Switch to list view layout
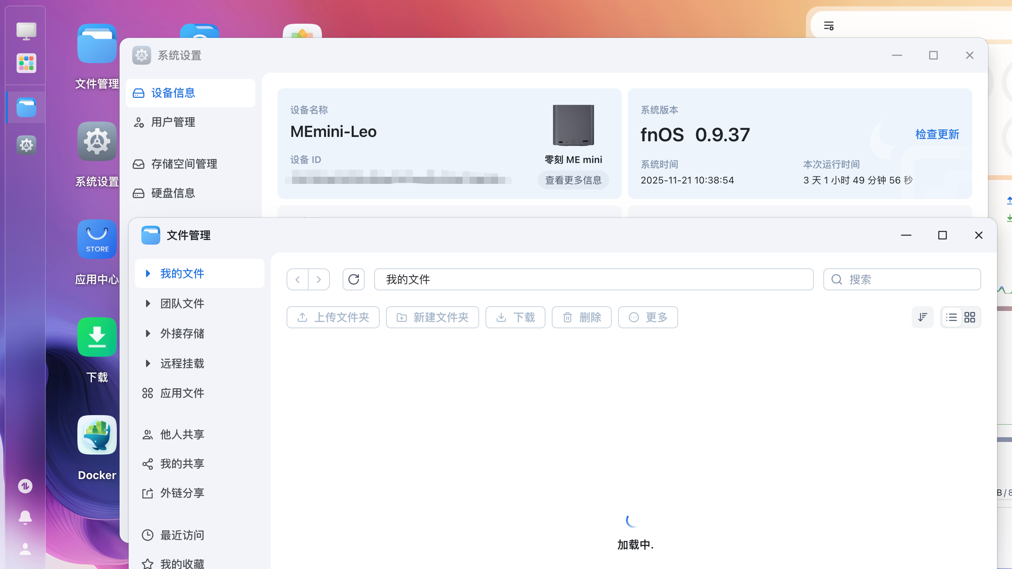 [952, 317]
